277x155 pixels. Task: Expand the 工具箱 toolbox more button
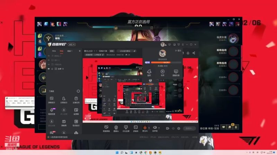click(78, 91)
